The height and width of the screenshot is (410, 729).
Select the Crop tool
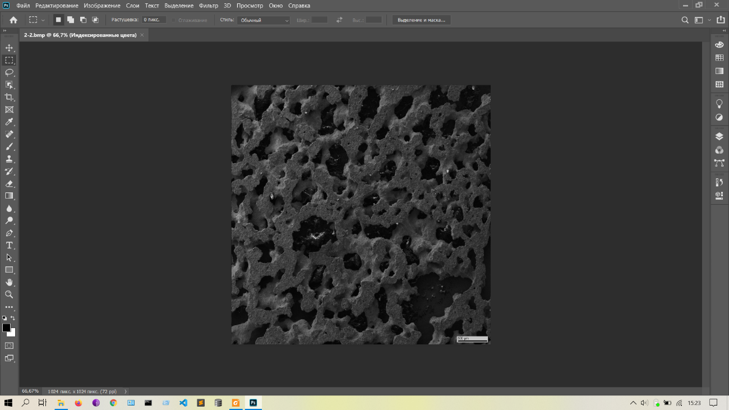point(9,97)
